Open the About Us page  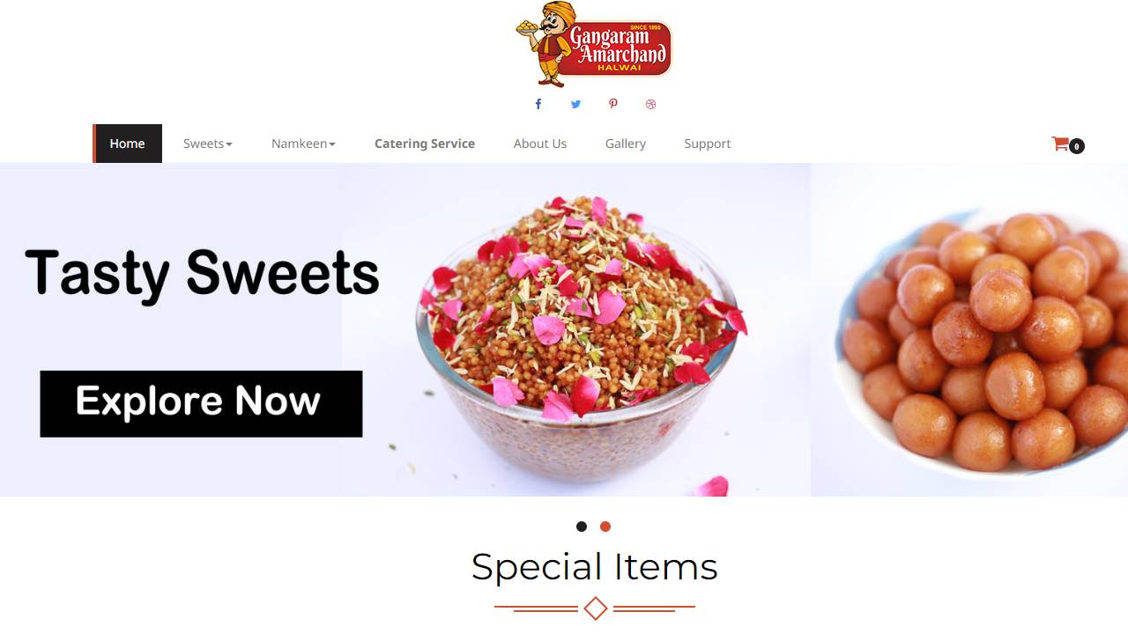540,144
